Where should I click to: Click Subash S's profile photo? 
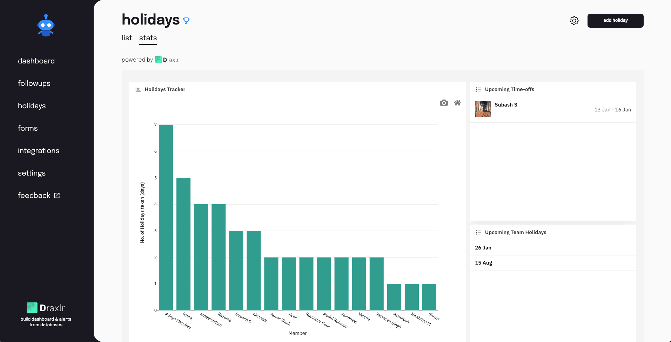483,109
